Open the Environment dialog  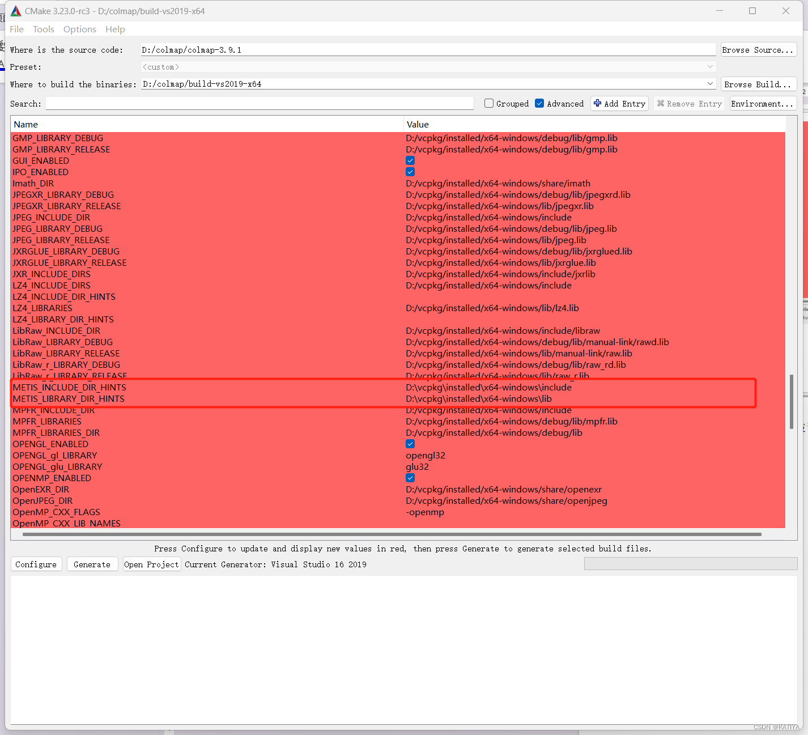point(763,103)
